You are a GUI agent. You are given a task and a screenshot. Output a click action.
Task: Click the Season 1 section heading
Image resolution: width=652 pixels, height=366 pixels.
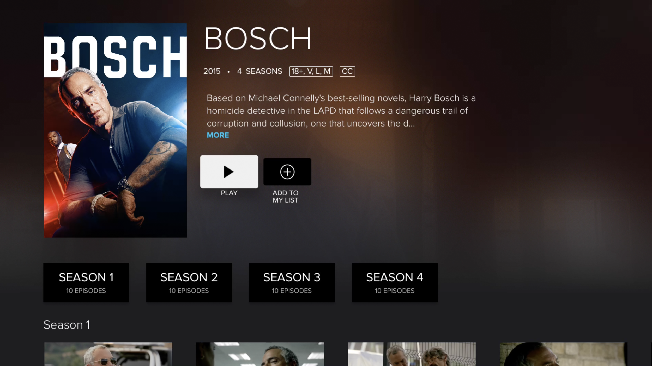click(67, 325)
